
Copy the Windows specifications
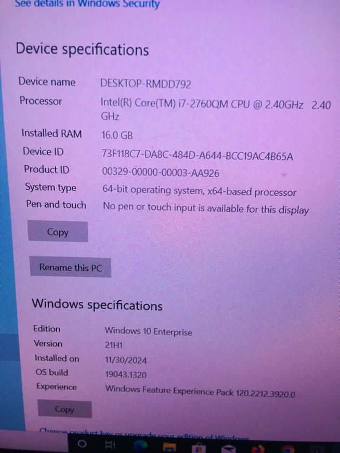pos(64,409)
